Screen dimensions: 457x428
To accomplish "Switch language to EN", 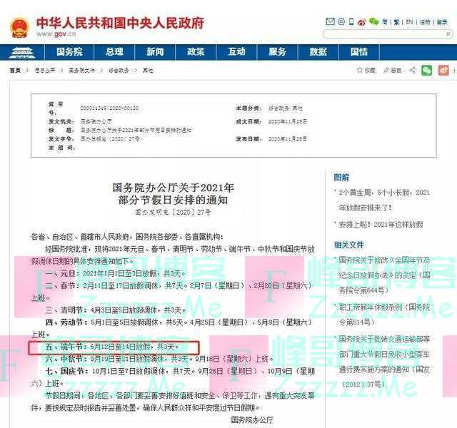I will [410, 22].
